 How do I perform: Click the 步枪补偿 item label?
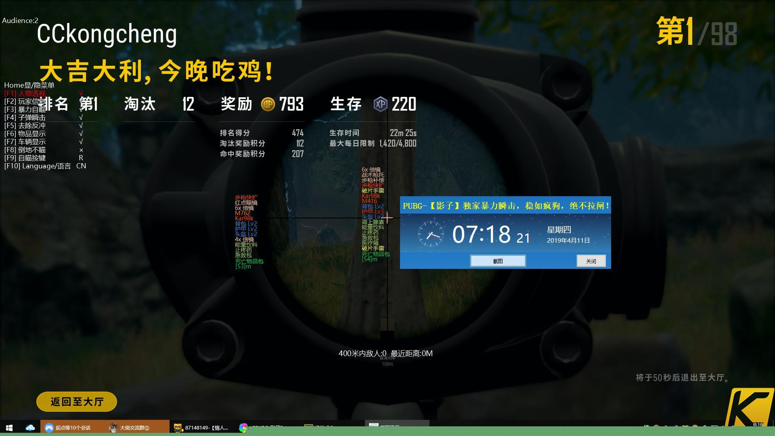coord(373,180)
